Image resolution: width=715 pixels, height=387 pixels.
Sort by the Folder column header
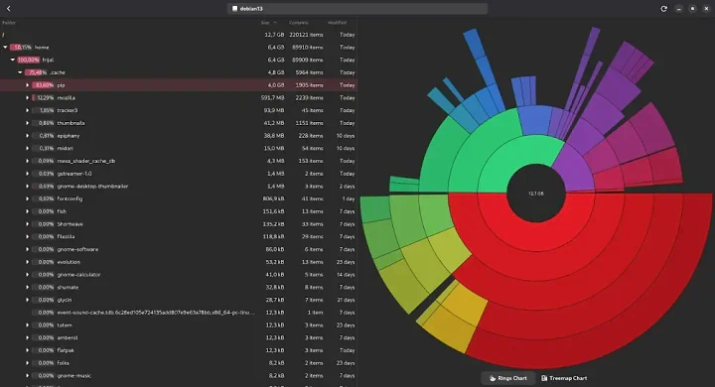(x=9, y=23)
